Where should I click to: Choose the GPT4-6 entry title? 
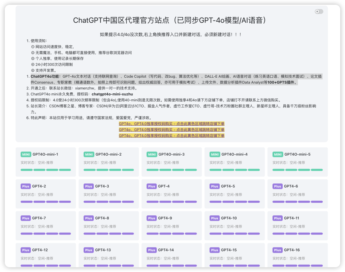(291, 186)
